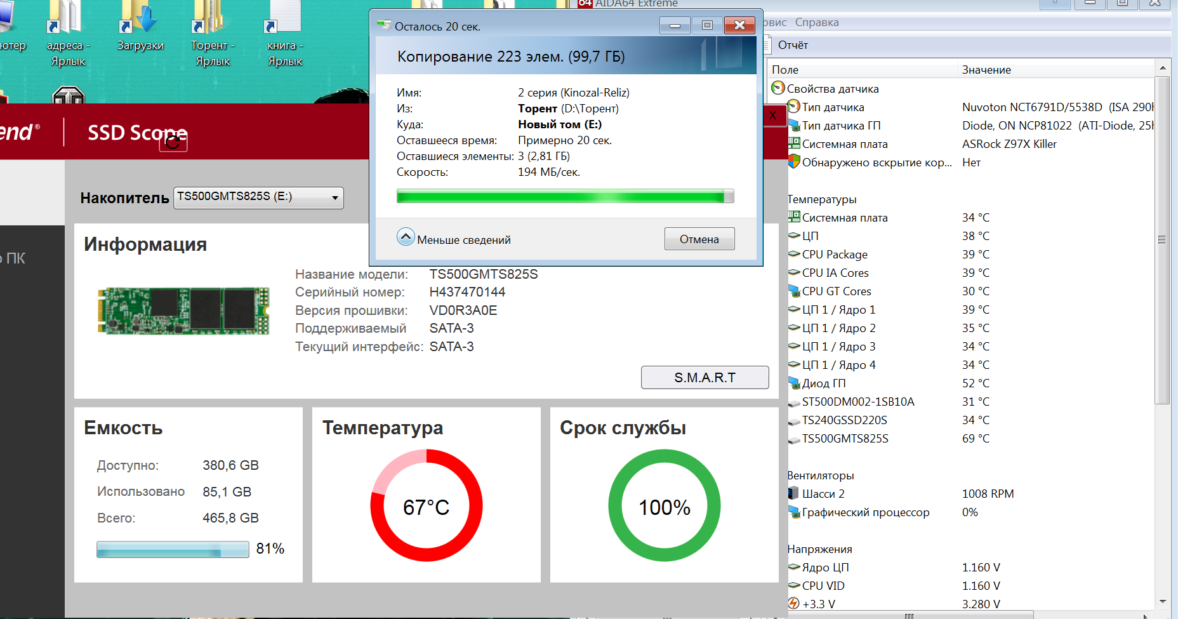The width and height of the screenshot is (1178, 619).
Task: Select the Отчёт toolbar item
Action: [x=793, y=45]
